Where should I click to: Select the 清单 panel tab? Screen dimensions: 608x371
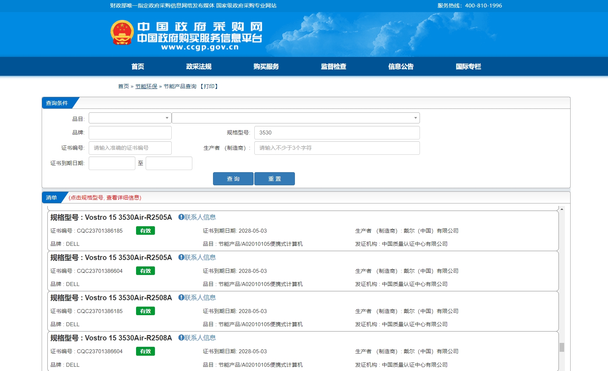coord(52,198)
